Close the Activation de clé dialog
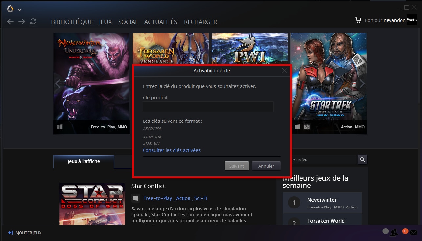Viewport: 422px width, 241px height. [284, 70]
